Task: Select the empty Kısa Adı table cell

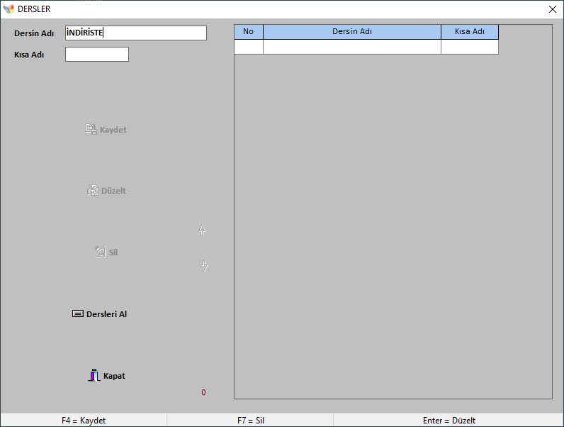Action: pyautogui.click(x=469, y=47)
